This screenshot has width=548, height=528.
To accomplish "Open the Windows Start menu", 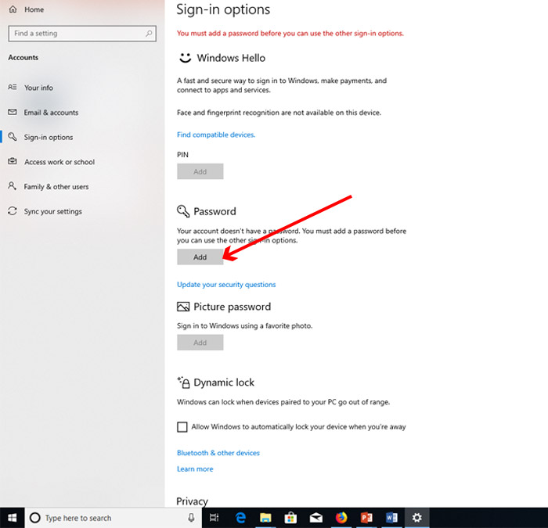I will 13,518.
